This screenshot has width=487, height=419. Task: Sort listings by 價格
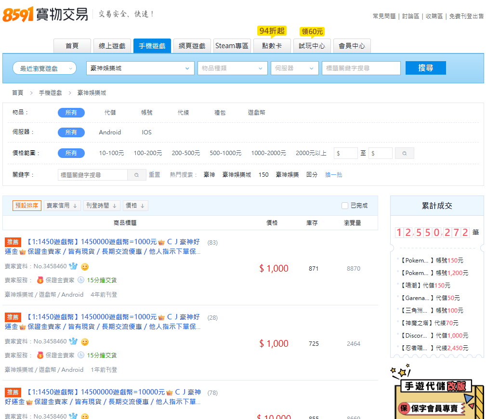pyautogui.click(x=135, y=206)
